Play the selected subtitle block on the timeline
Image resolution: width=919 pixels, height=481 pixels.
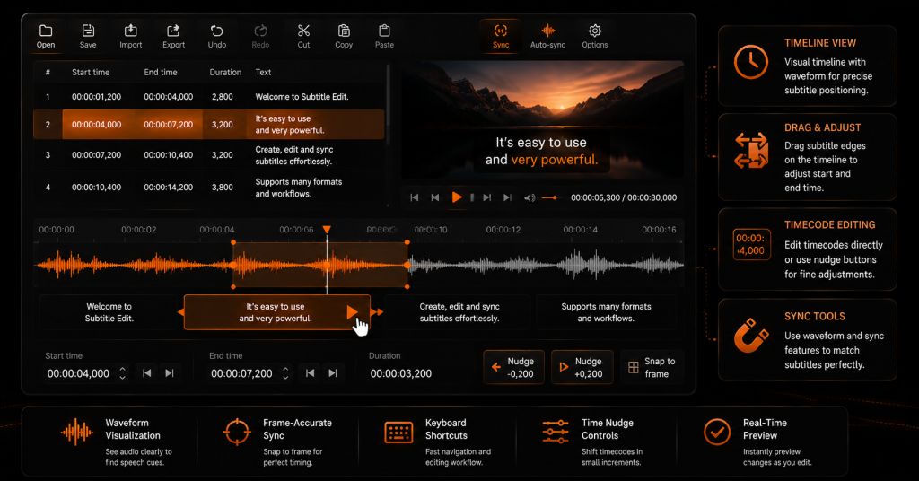(352, 312)
